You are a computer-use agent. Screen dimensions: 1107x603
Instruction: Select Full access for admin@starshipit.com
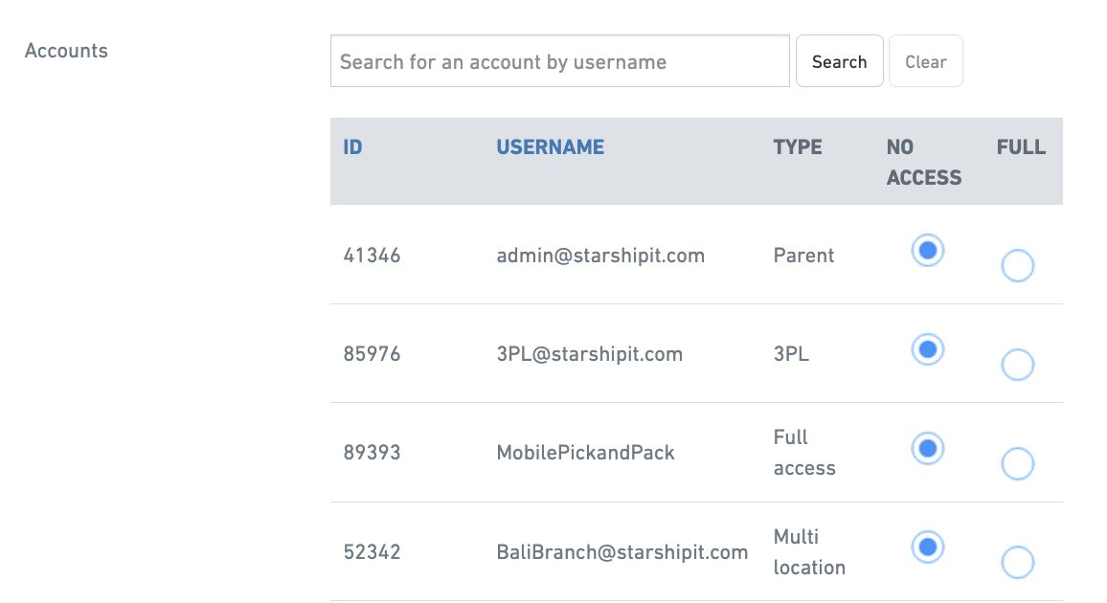coord(1017,265)
